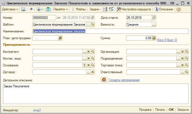Click into the Детальное описание text area
192x114 pixels.
point(96,94)
